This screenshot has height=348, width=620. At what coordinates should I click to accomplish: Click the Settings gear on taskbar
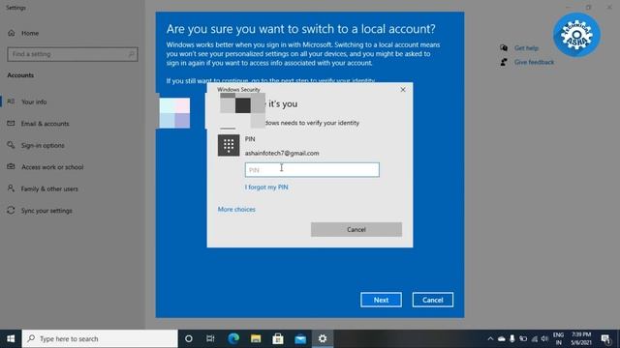click(323, 338)
